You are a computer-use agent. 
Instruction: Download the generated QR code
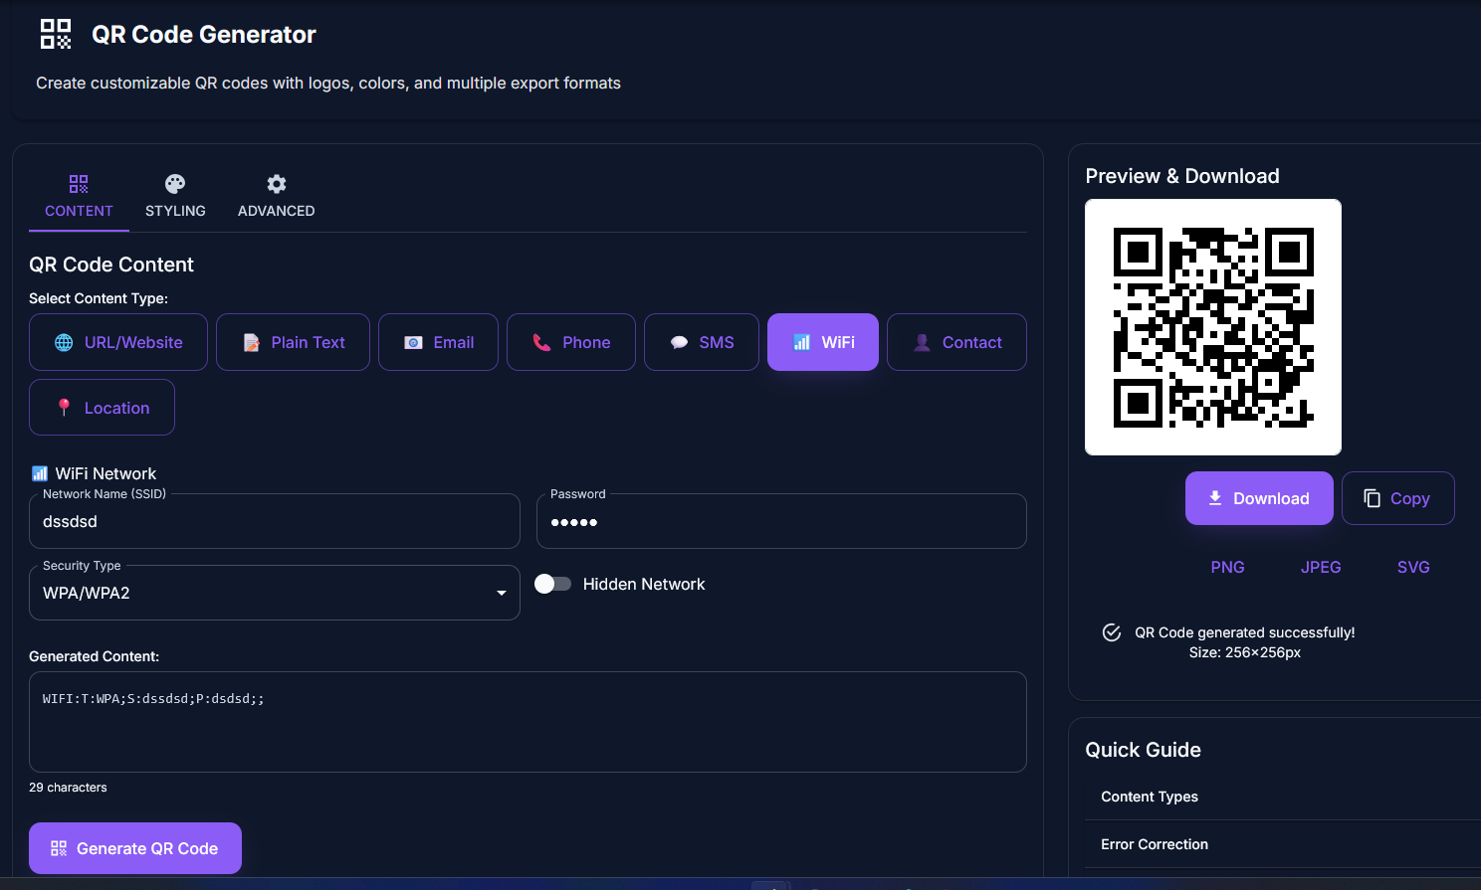1259,498
